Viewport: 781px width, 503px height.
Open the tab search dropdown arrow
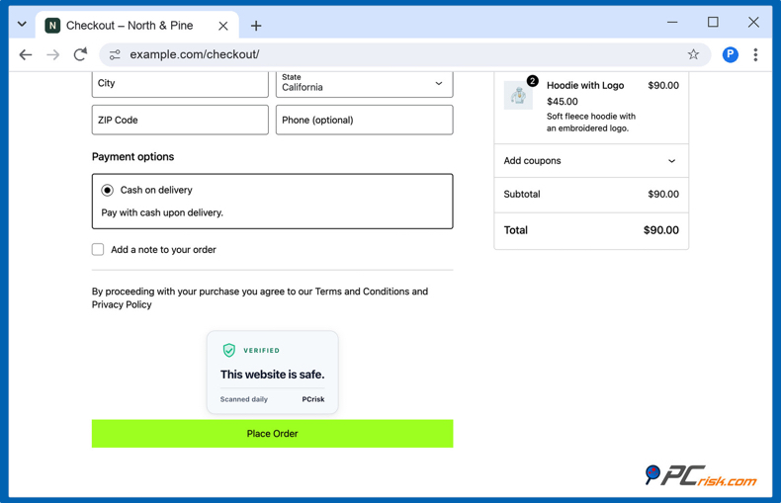(x=22, y=24)
